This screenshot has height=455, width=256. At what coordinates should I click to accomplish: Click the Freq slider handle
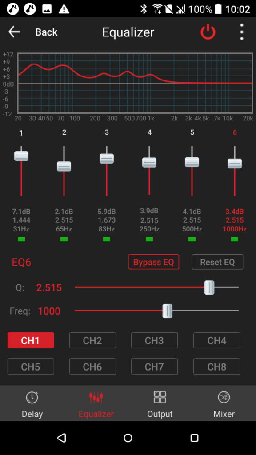(167, 311)
